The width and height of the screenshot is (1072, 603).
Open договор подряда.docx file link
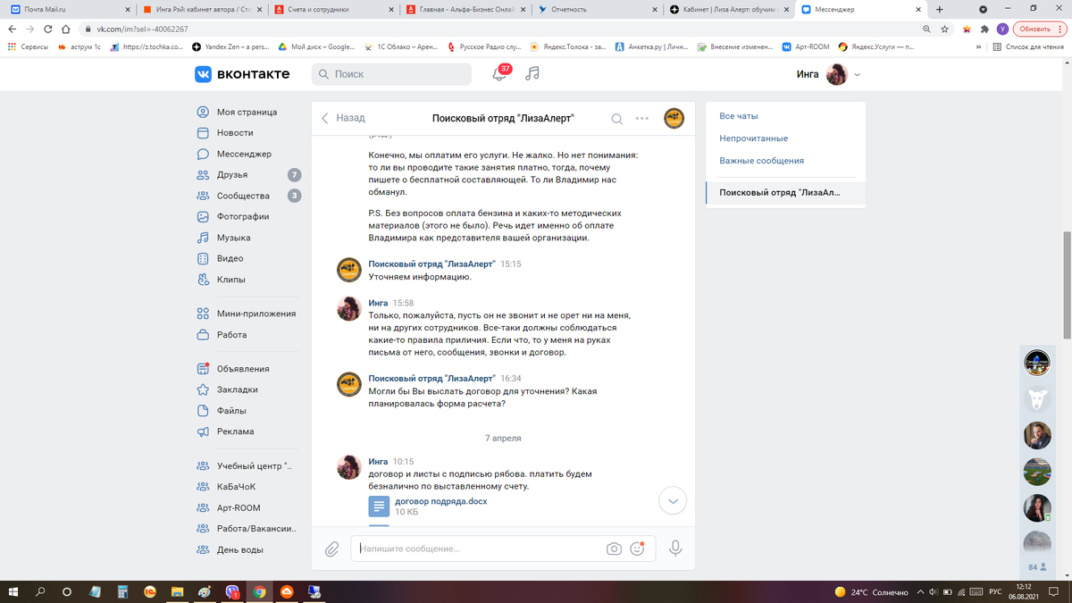(441, 501)
